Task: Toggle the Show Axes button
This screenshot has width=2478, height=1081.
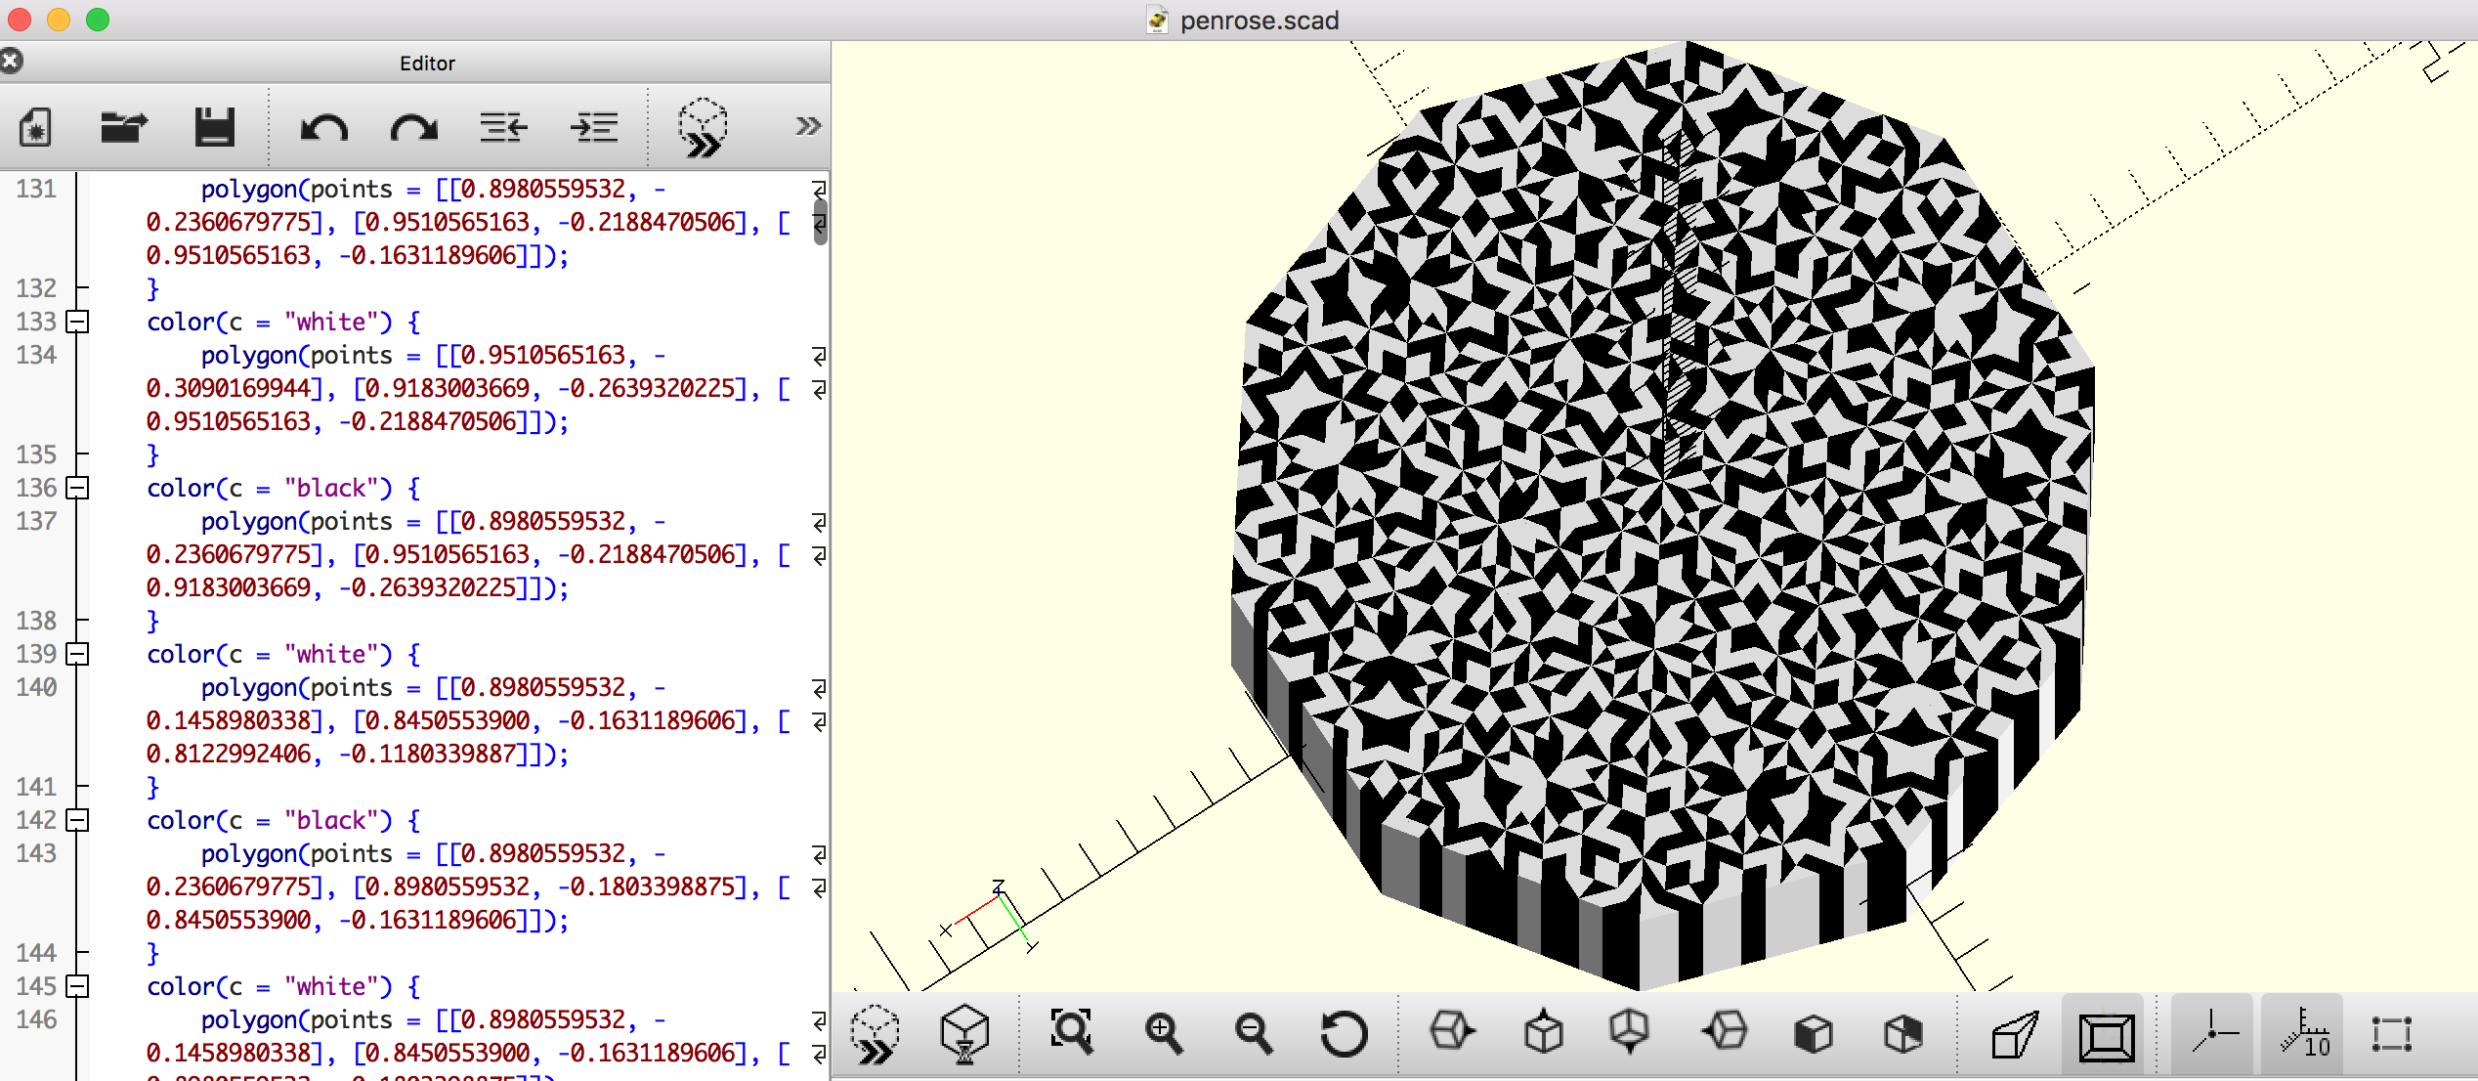Action: pos(2213,1034)
